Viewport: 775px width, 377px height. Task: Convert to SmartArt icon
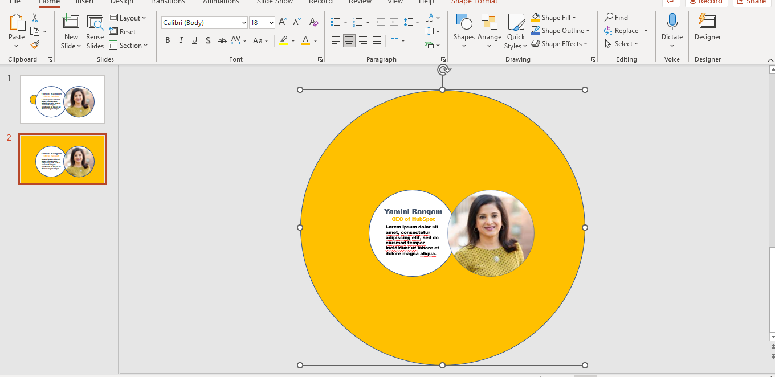point(433,44)
